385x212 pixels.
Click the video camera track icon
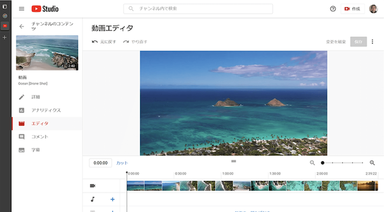93,186
